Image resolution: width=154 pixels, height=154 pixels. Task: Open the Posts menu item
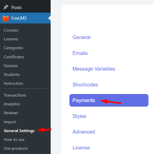point(16,8)
